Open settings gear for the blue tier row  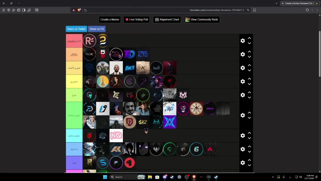coord(243,149)
